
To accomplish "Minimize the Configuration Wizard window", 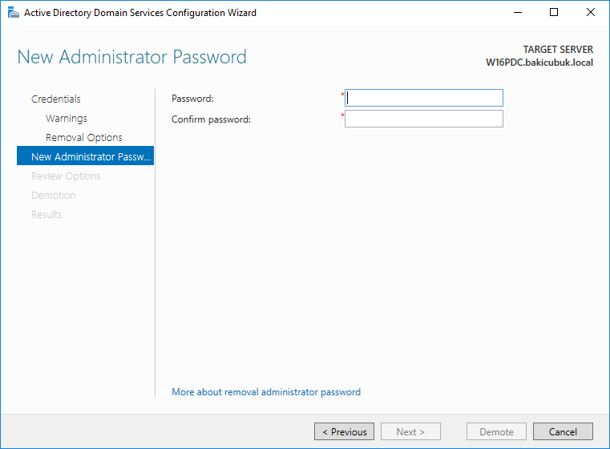I will tap(518, 13).
